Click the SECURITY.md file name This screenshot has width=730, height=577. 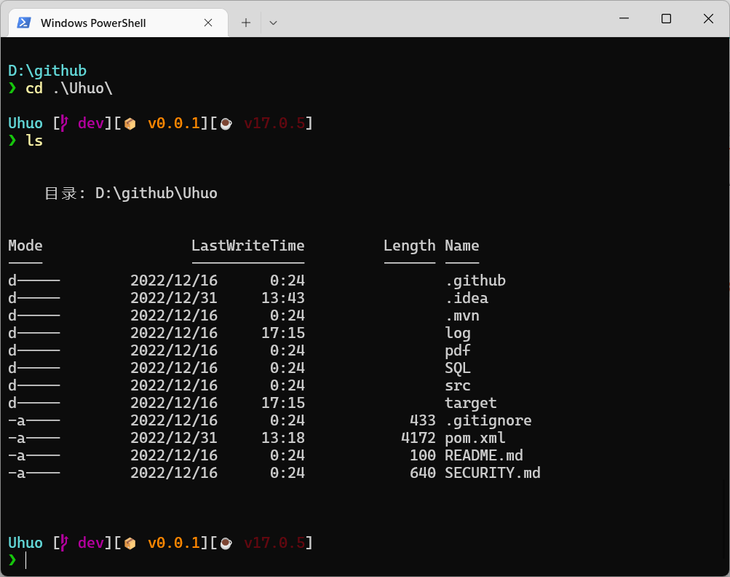tap(492, 473)
